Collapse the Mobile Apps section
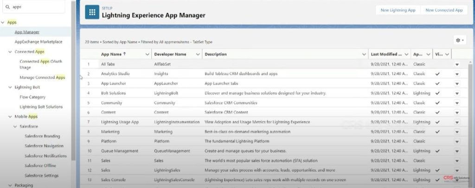Image resolution: width=475 pixels, height=188 pixels. point(10,116)
